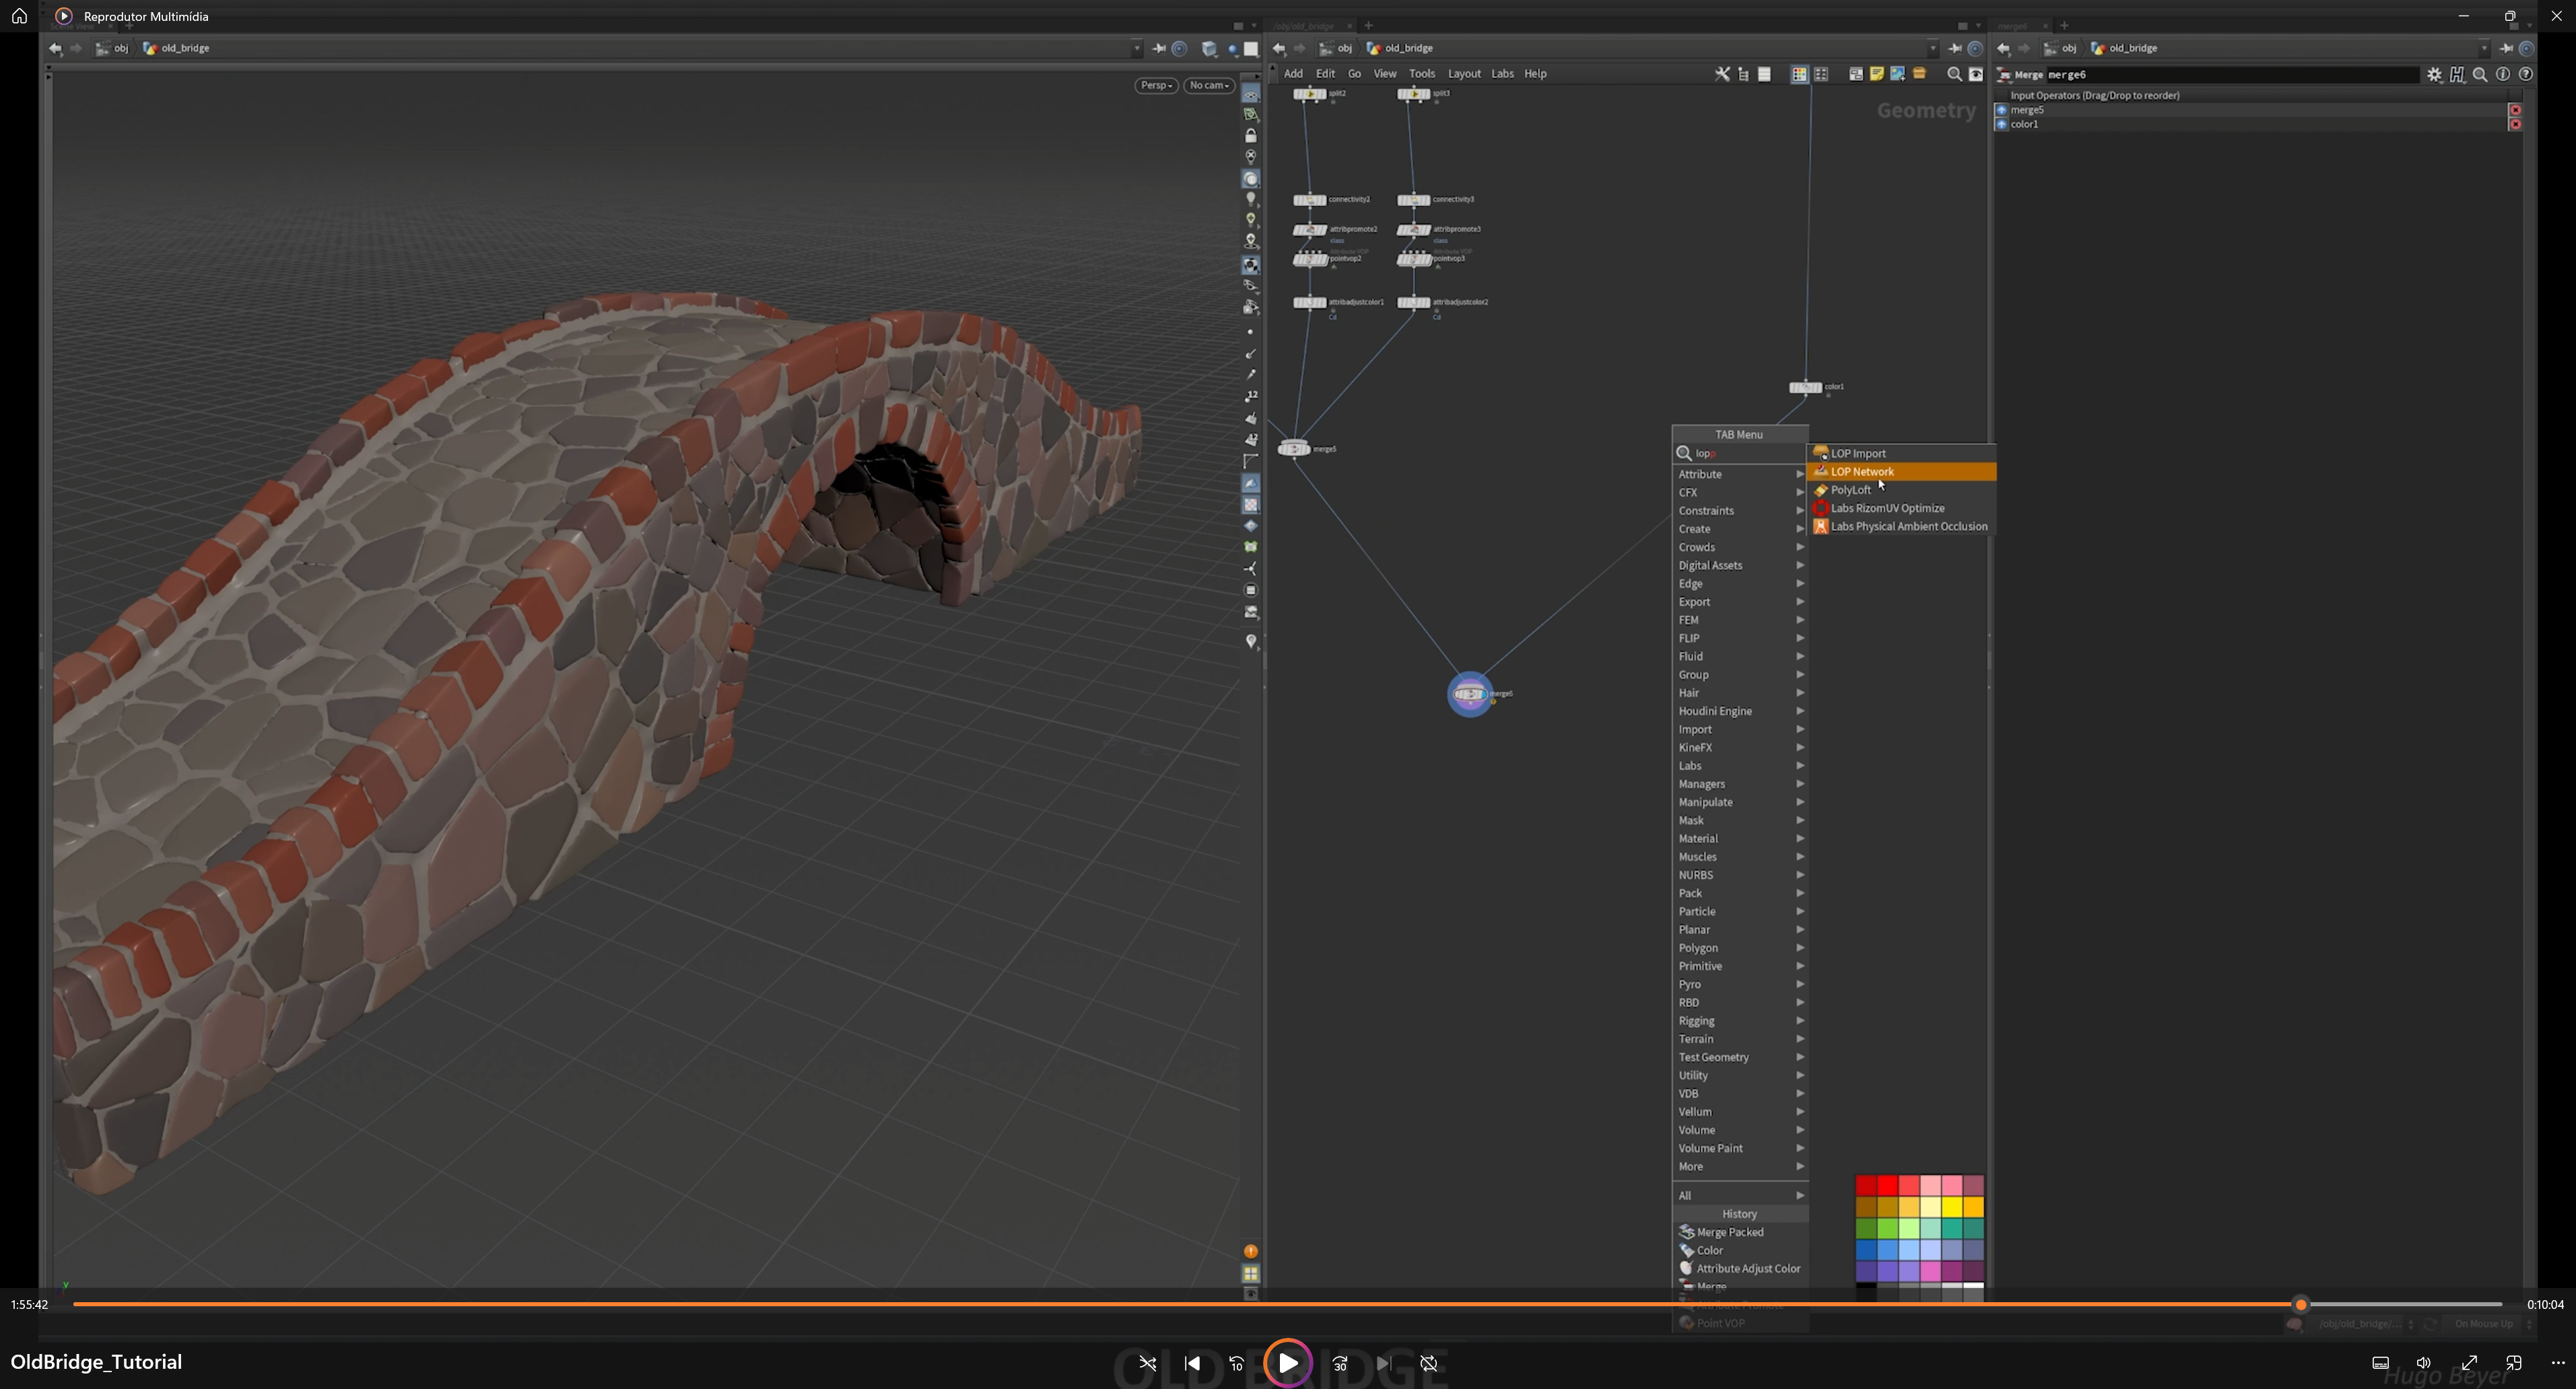Click the wrench tools icon in network toolbar
This screenshot has height=1389, width=2576.
click(1722, 74)
